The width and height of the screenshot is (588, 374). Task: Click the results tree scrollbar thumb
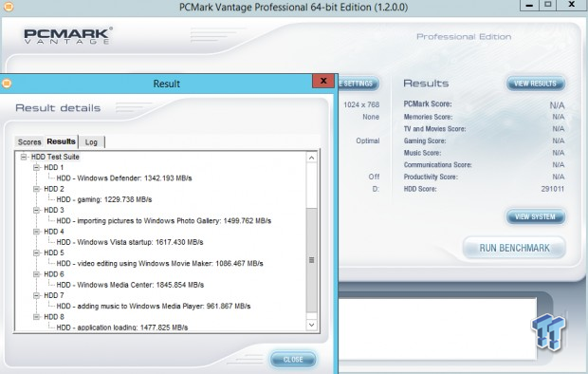click(311, 260)
